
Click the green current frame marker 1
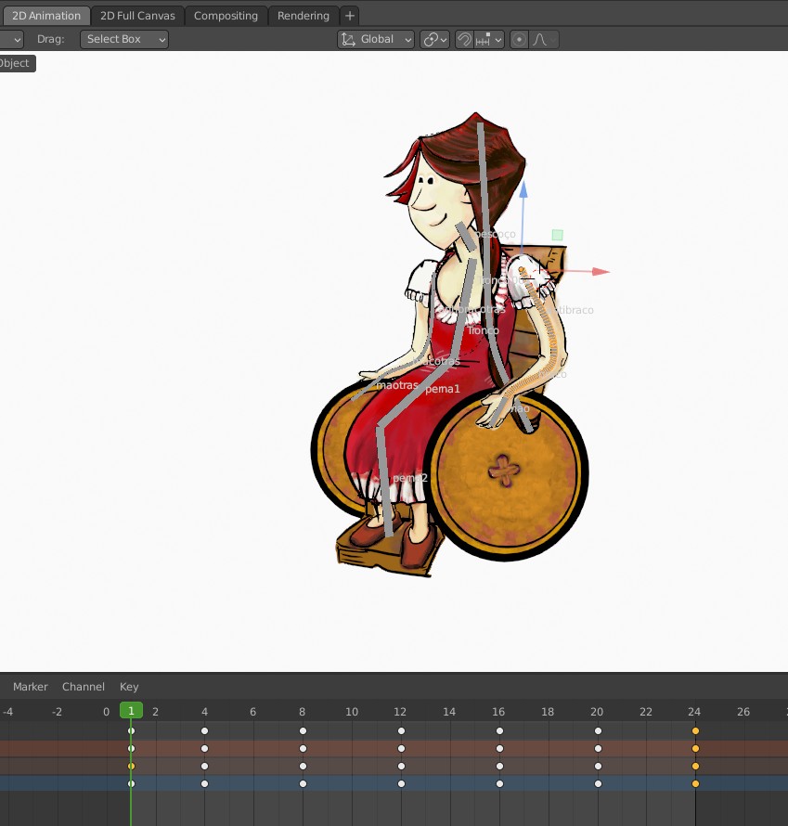click(131, 711)
